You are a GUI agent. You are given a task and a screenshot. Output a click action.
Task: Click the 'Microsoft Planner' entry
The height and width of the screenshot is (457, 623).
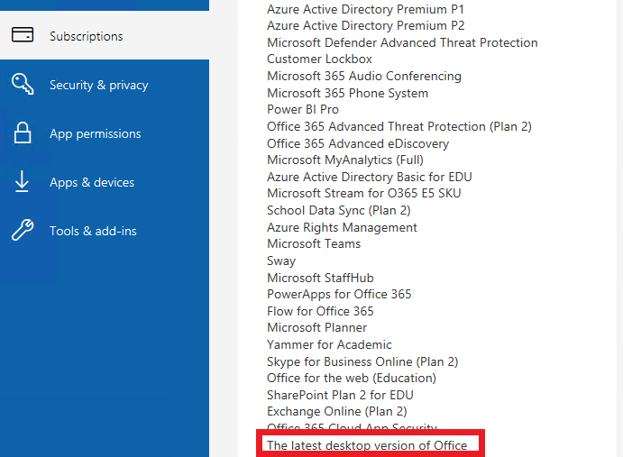pos(317,327)
